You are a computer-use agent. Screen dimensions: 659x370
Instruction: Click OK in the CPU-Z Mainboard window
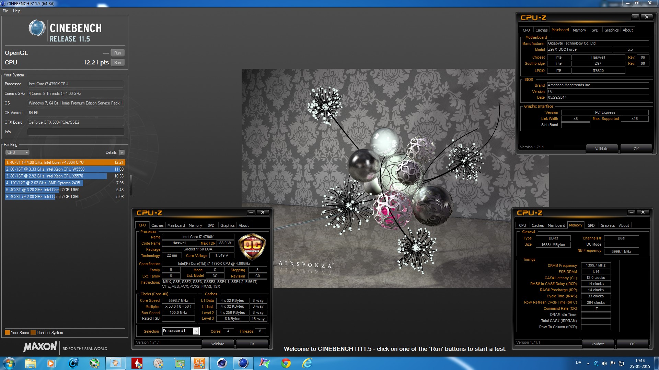(x=636, y=149)
